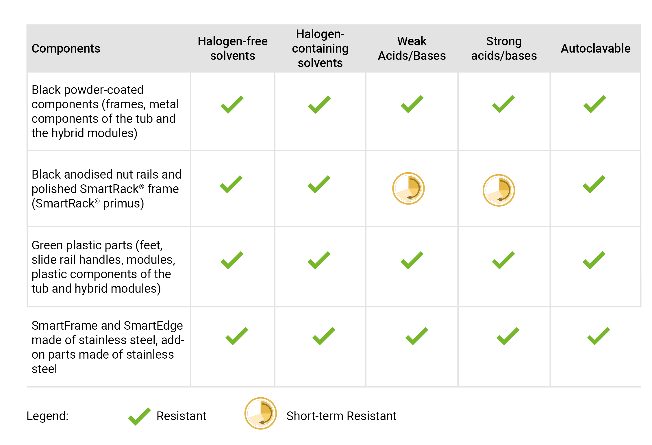Click the Components column header
Image resolution: width=652 pixels, height=445 pixels.
(x=66, y=49)
